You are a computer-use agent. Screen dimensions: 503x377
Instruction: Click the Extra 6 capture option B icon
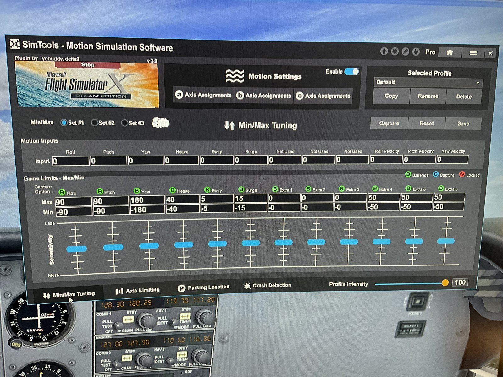click(x=441, y=188)
